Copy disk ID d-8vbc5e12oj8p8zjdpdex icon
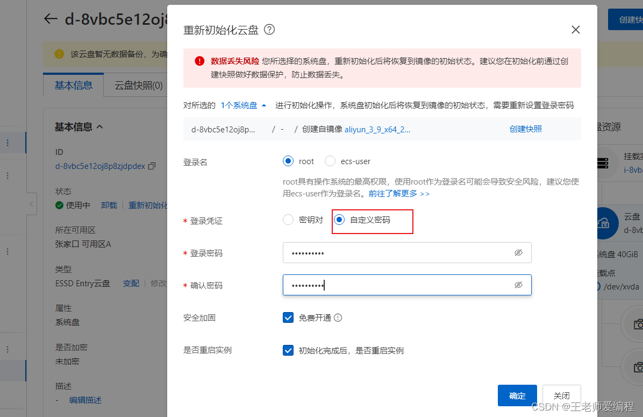This screenshot has width=643, height=417. point(152,166)
